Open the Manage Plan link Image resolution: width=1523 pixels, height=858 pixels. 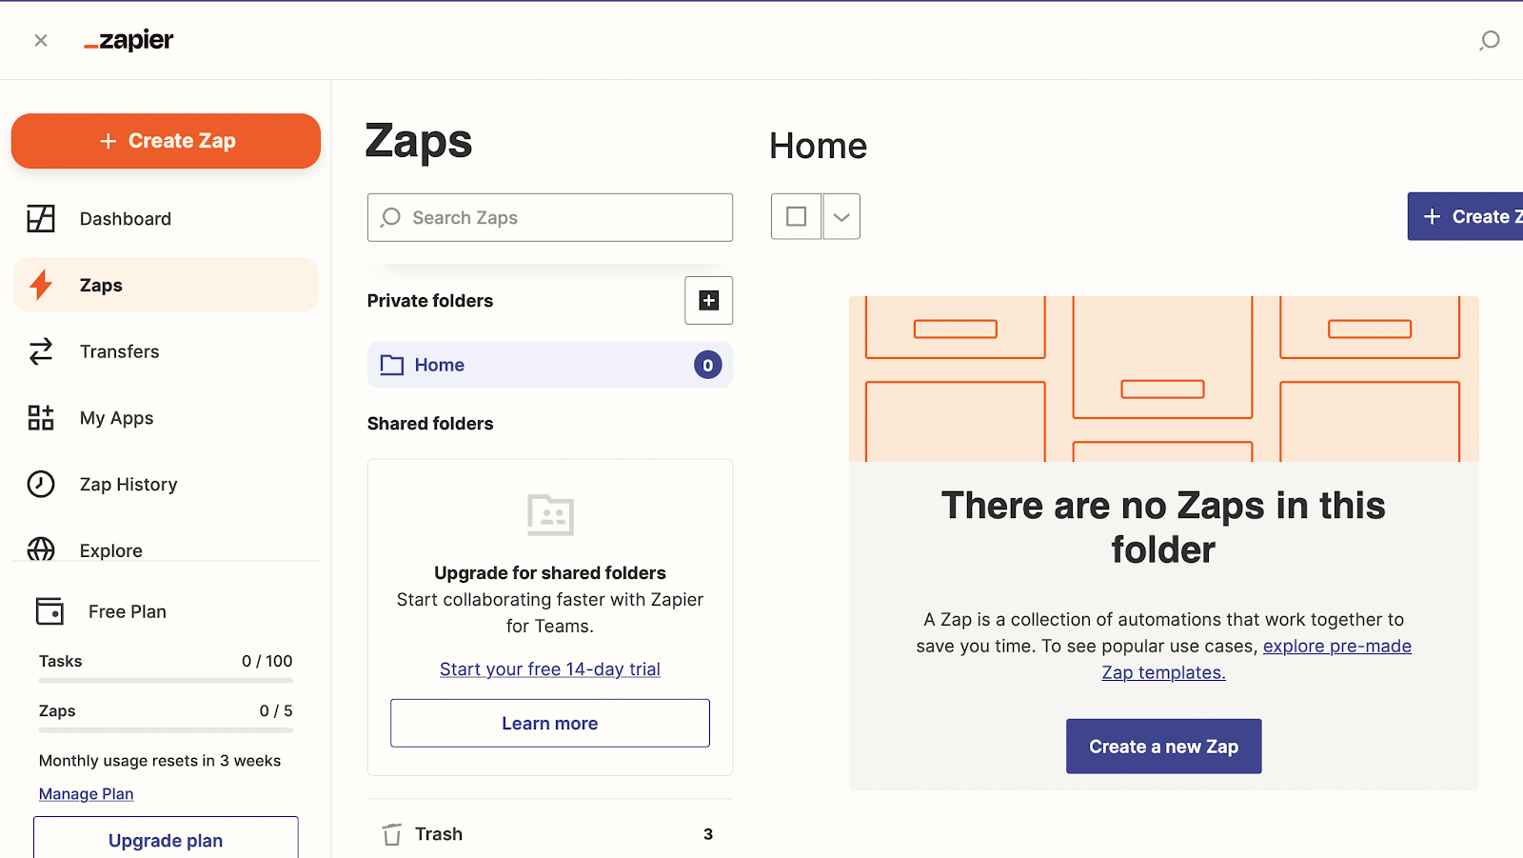[87, 793]
